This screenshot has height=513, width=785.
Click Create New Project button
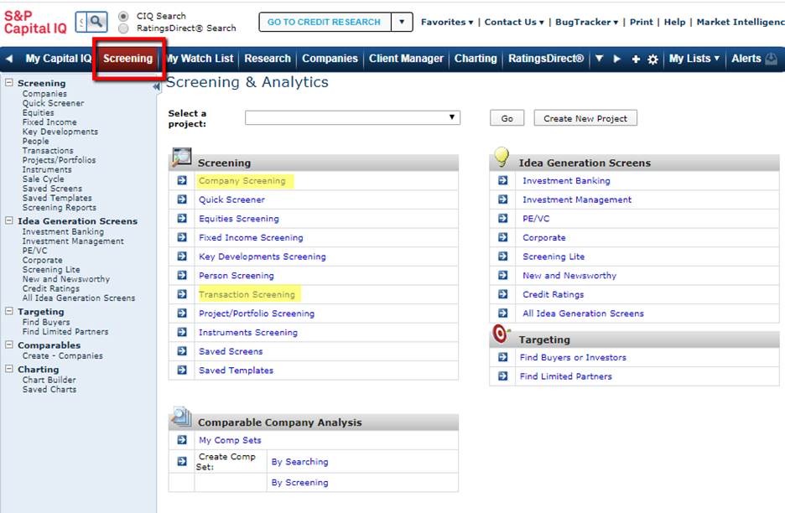pyautogui.click(x=585, y=119)
